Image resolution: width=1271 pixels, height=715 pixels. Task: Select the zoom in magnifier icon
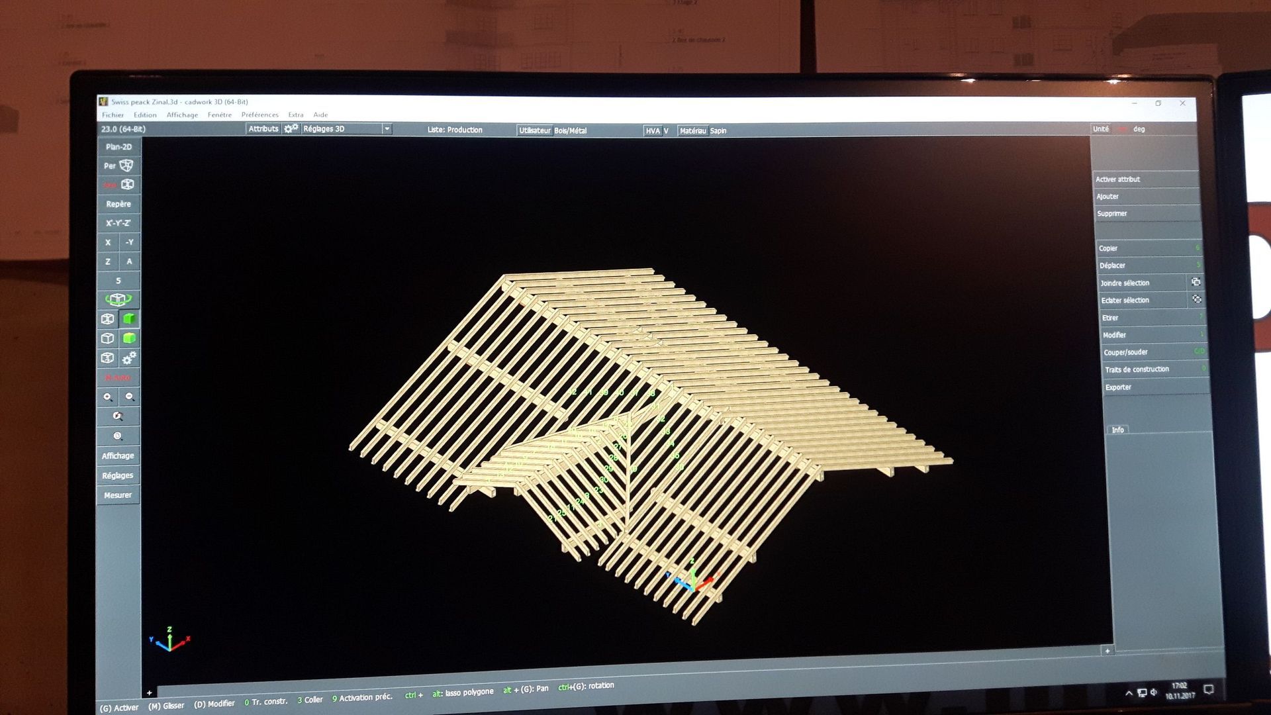108,397
